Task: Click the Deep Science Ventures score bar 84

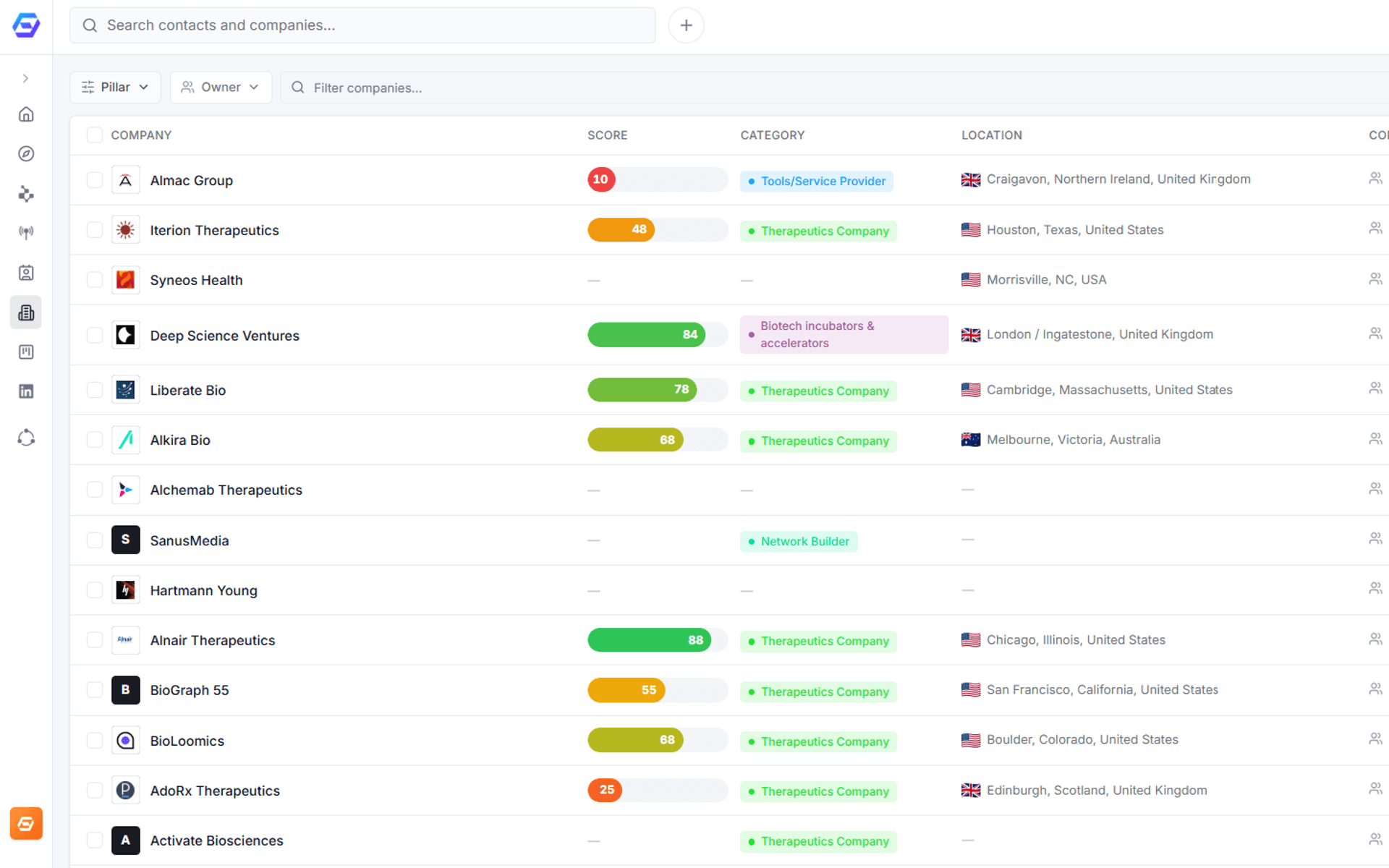Action: pyautogui.click(x=657, y=334)
